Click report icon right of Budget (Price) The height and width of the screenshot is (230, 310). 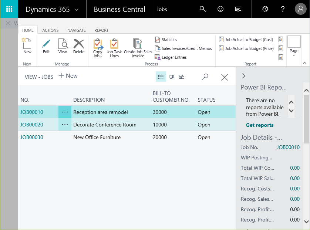pos(280,48)
